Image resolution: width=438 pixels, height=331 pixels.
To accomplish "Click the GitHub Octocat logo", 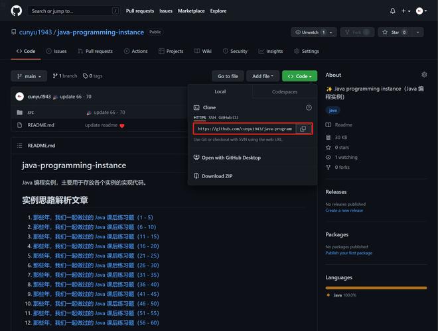I will pos(17,11).
